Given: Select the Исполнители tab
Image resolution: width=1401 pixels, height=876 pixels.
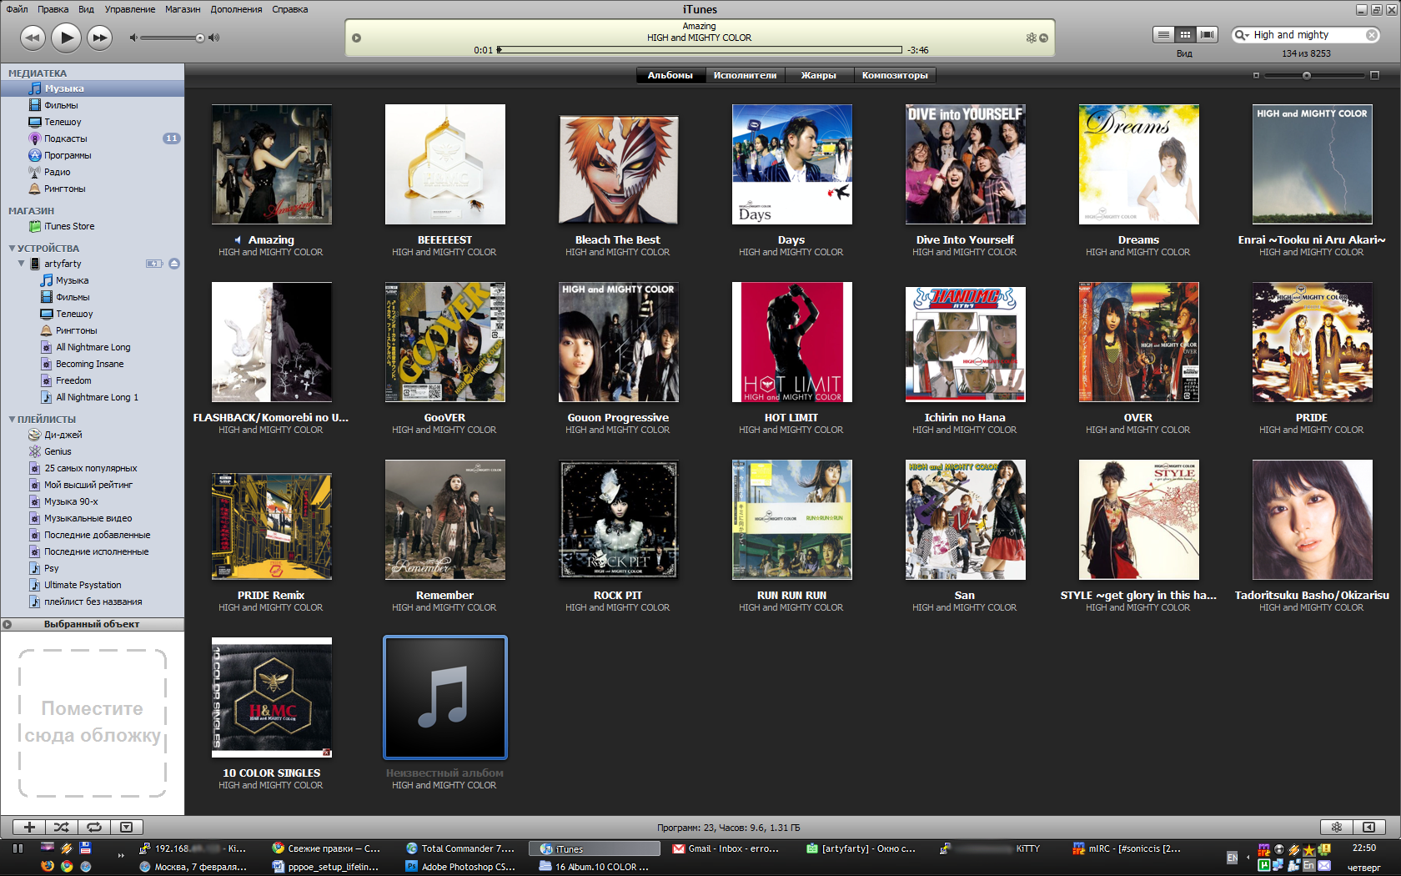Looking at the screenshot, I should [x=745, y=75].
